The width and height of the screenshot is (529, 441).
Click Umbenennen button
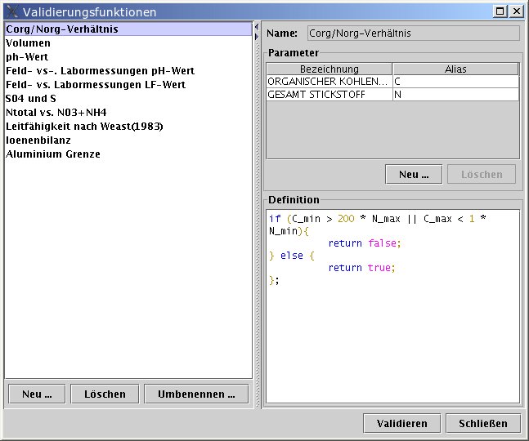196,394
